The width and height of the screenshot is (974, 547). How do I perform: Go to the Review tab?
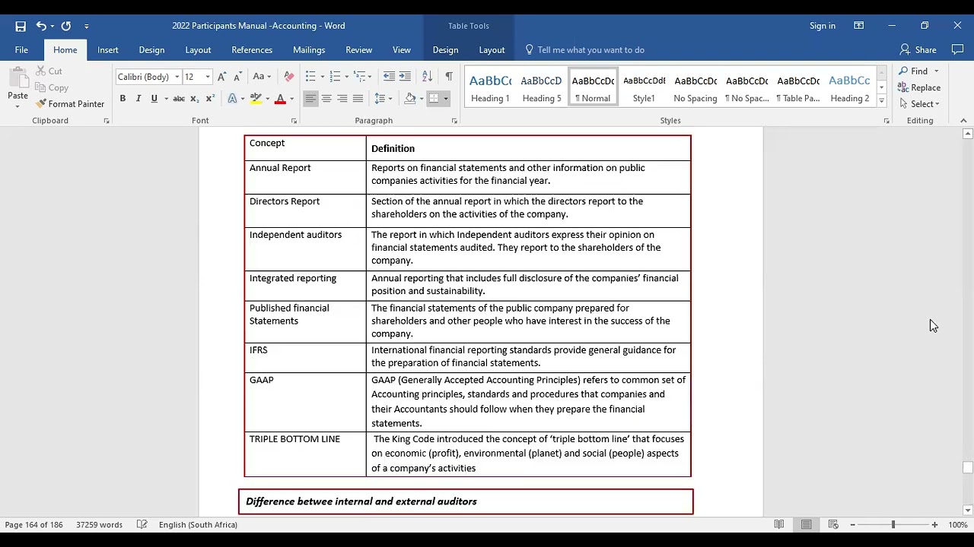[x=359, y=50]
